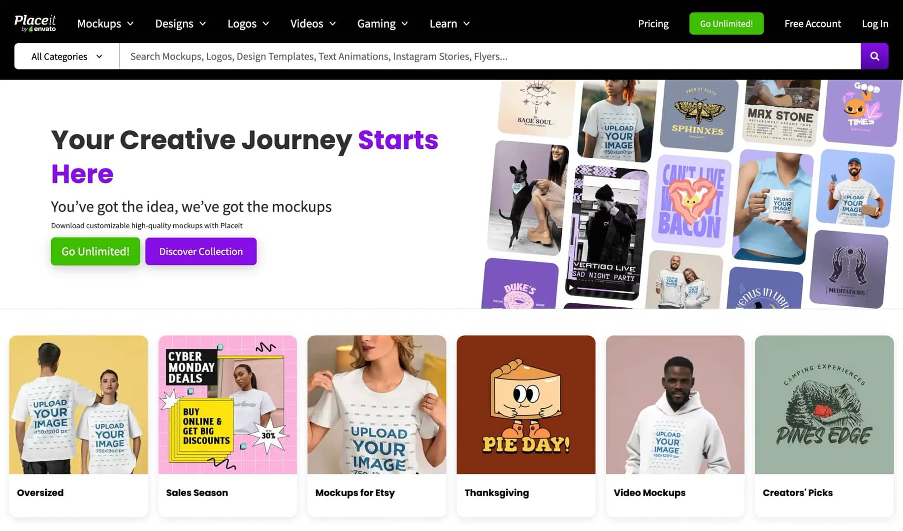Screen dimensions: 903x531
Task: Open the Sage Soul eye logo thumbnail
Action: tap(536, 108)
